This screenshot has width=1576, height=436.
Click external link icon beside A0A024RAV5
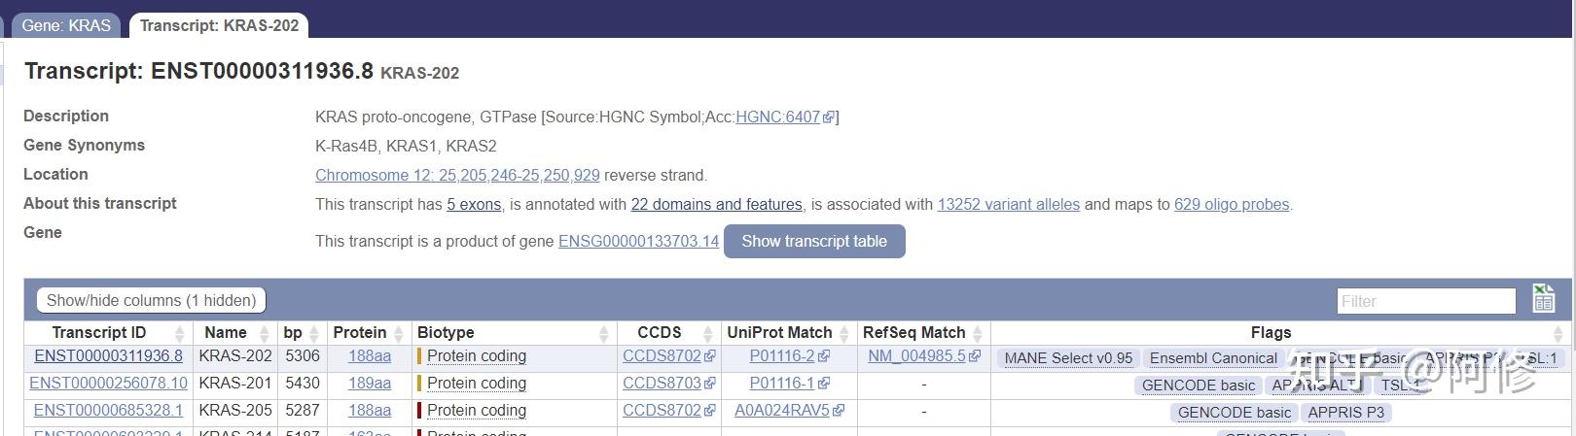tap(839, 411)
